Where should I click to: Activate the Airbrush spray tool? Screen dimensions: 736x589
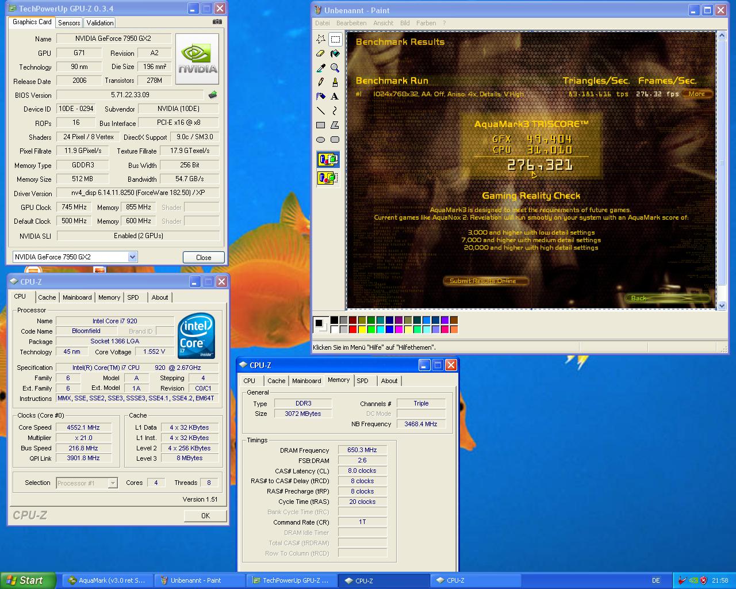pyautogui.click(x=321, y=96)
